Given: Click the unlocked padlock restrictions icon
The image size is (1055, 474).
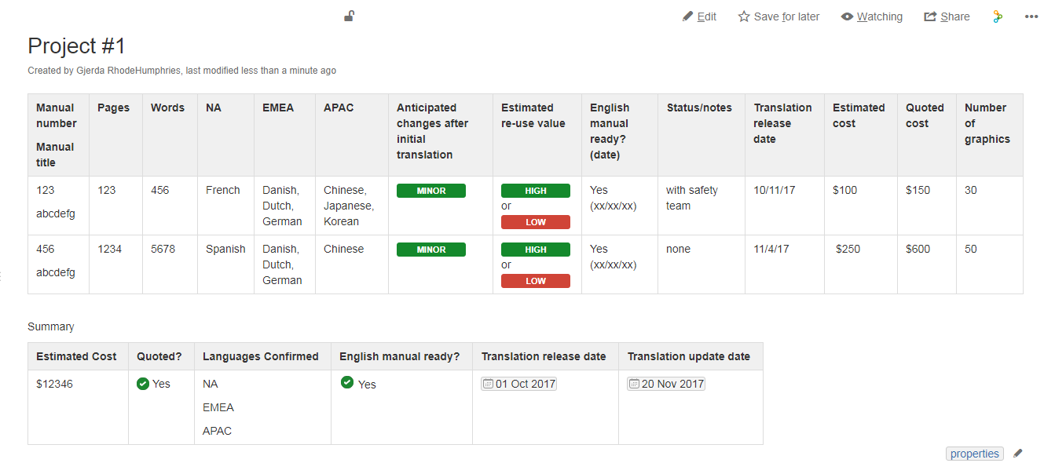Looking at the screenshot, I should click(x=350, y=16).
